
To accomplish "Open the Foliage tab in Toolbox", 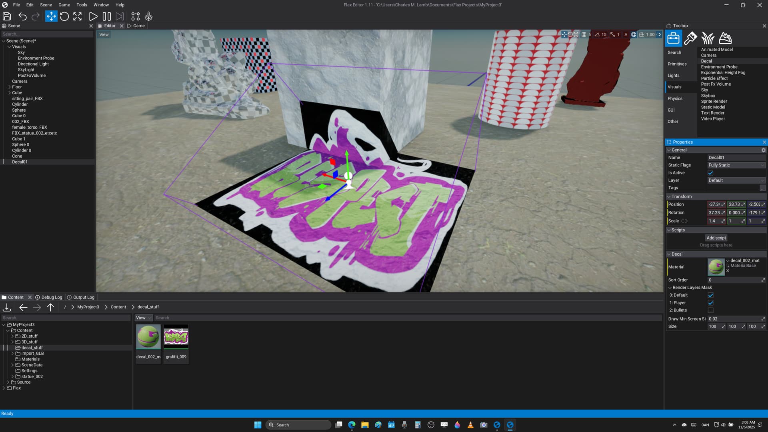I will tap(708, 38).
